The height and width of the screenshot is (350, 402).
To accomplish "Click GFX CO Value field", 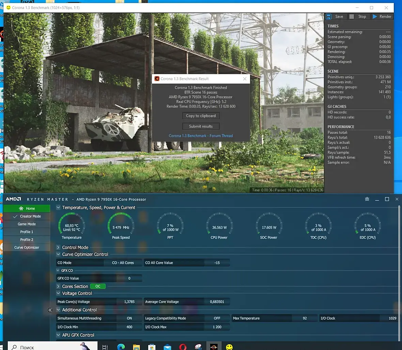I will pyautogui.click(x=129, y=278).
